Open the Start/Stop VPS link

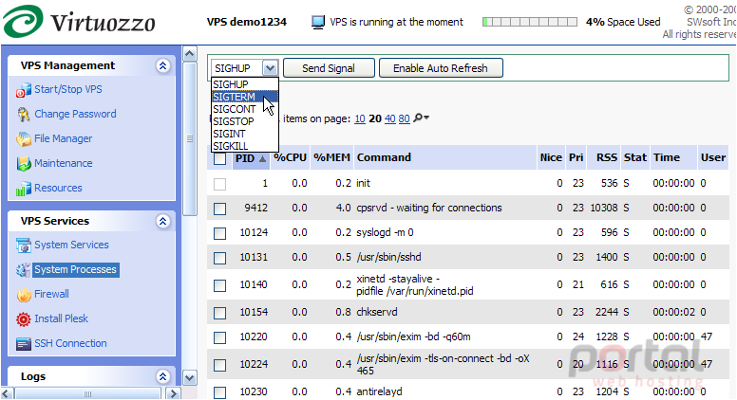(x=68, y=89)
